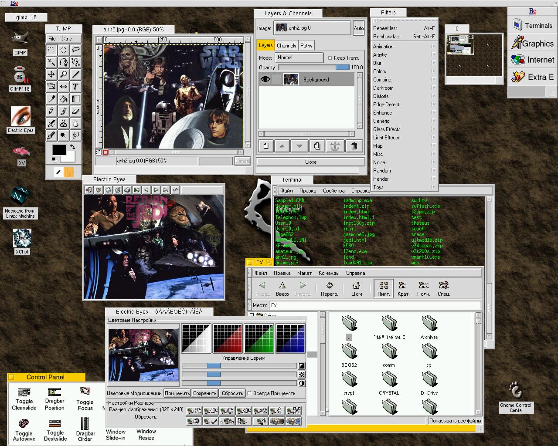The height and width of the screenshot is (446, 558).
Task: Select the Magnify zoom tool
Action: (x=64, y=74)
